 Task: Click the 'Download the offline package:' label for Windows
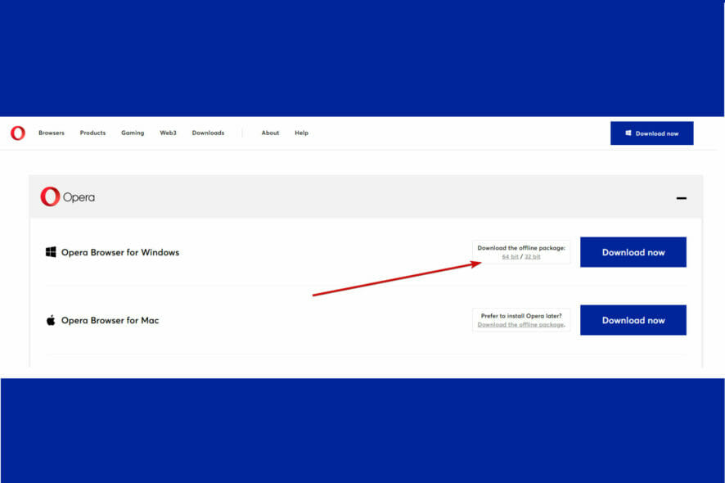click(521, 248)
